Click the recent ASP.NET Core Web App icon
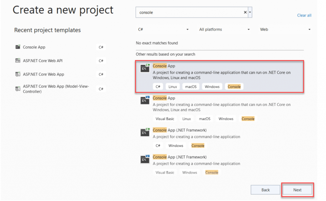Image resolution: width=326 pixels, height=201 pixels. pos(18,74)
